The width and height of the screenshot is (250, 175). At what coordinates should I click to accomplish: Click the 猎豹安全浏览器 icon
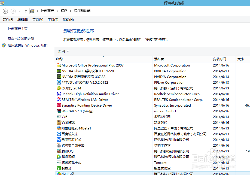pos(59,146)
